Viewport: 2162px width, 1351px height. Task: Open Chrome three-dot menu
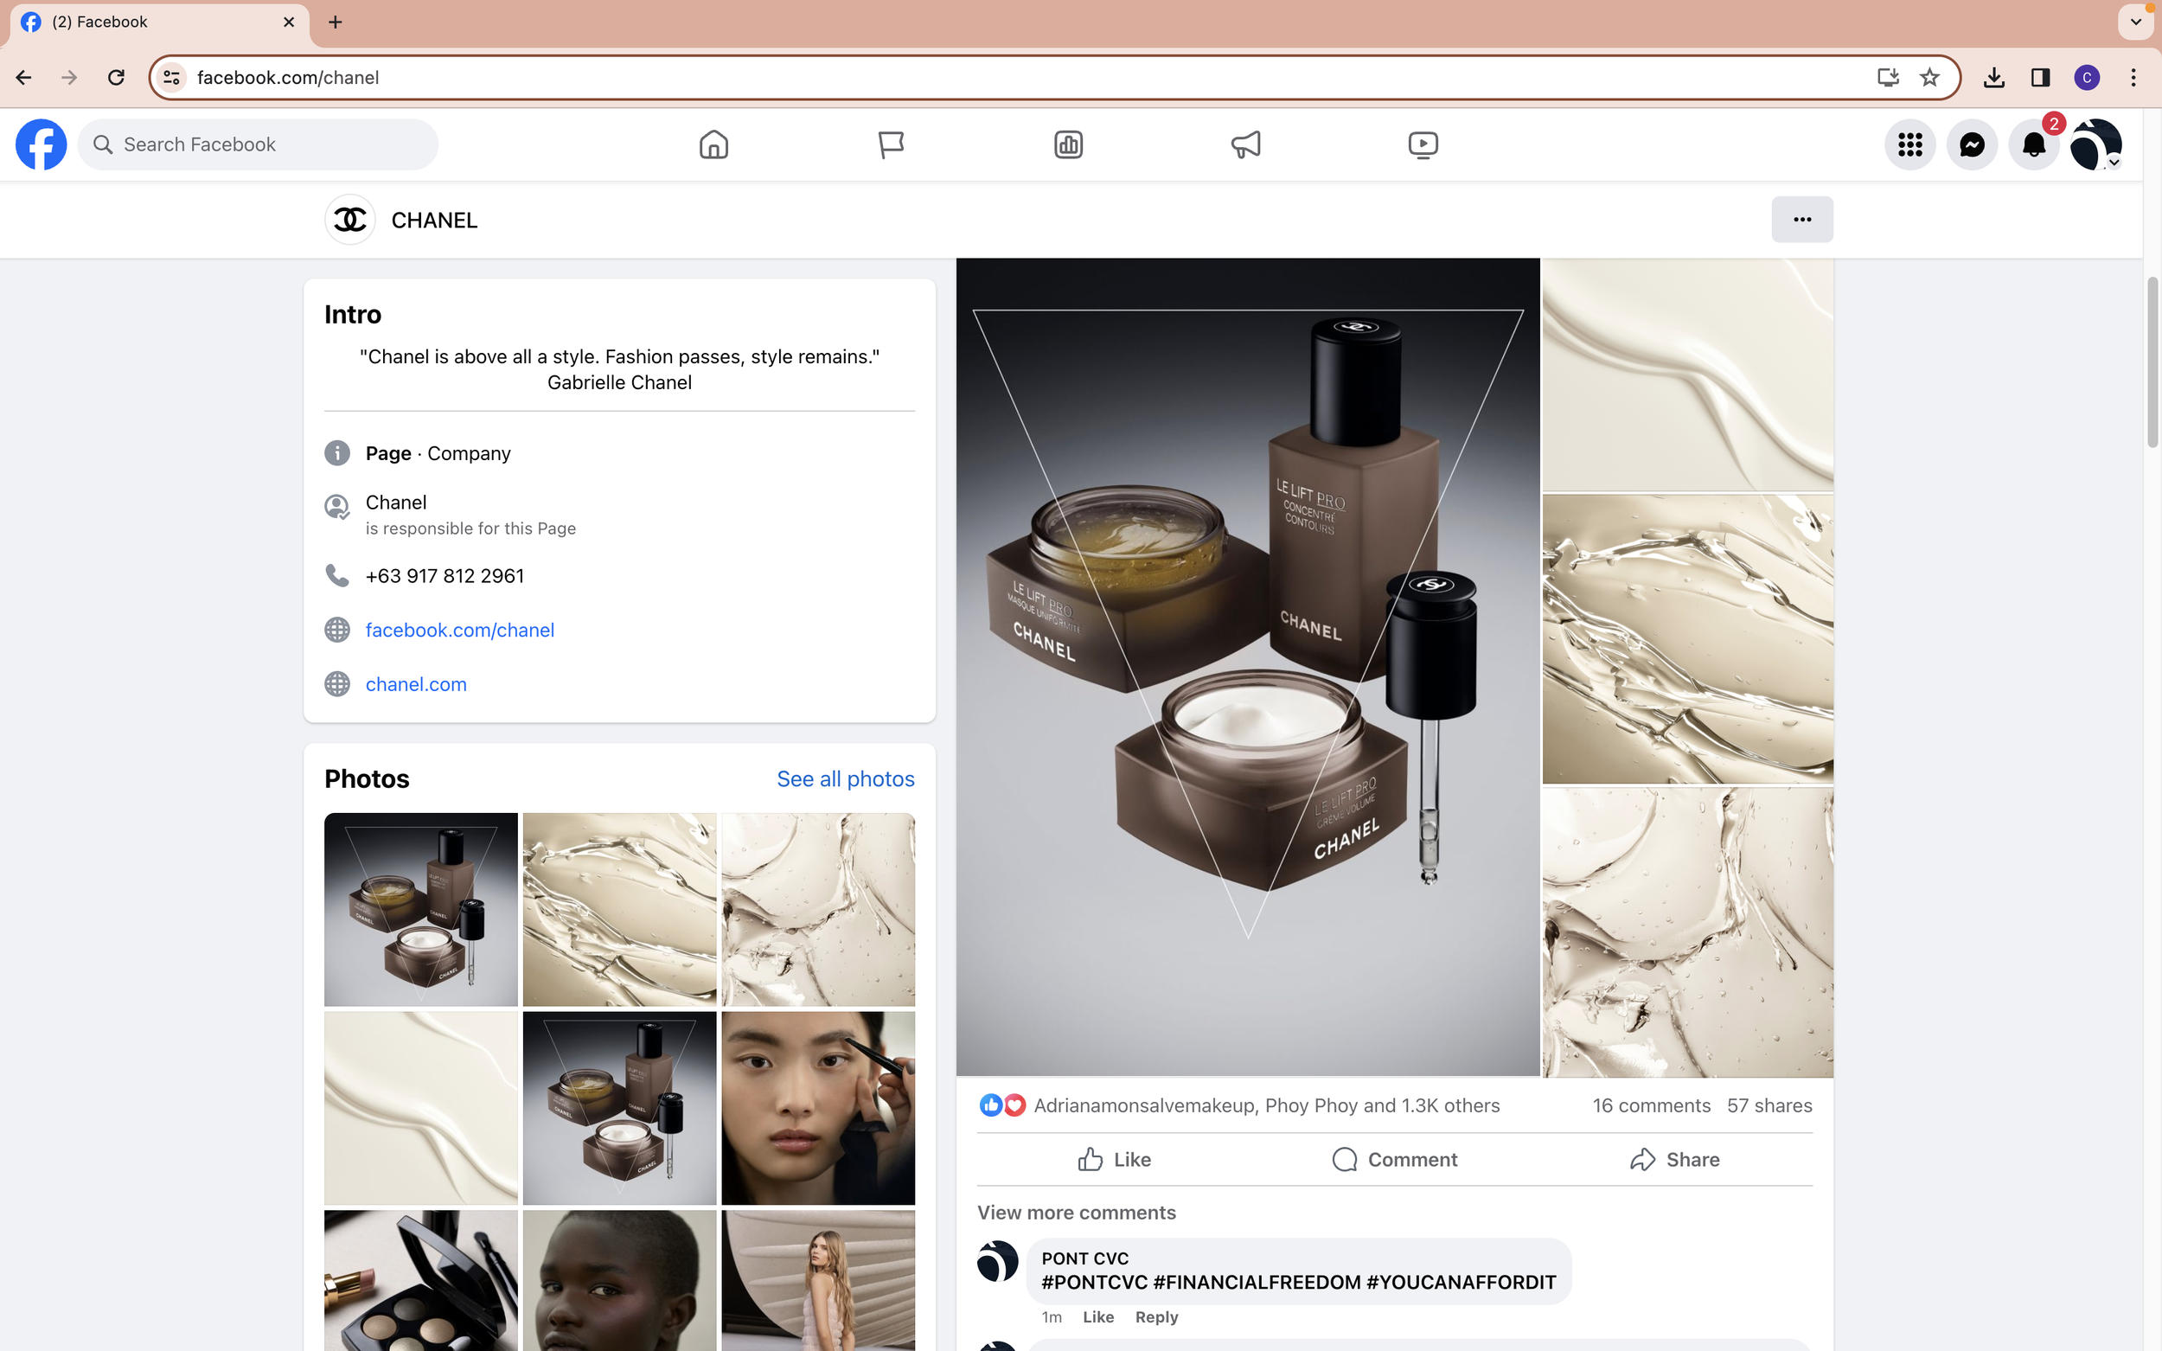pyautogui.click(x=2133, y=78)
